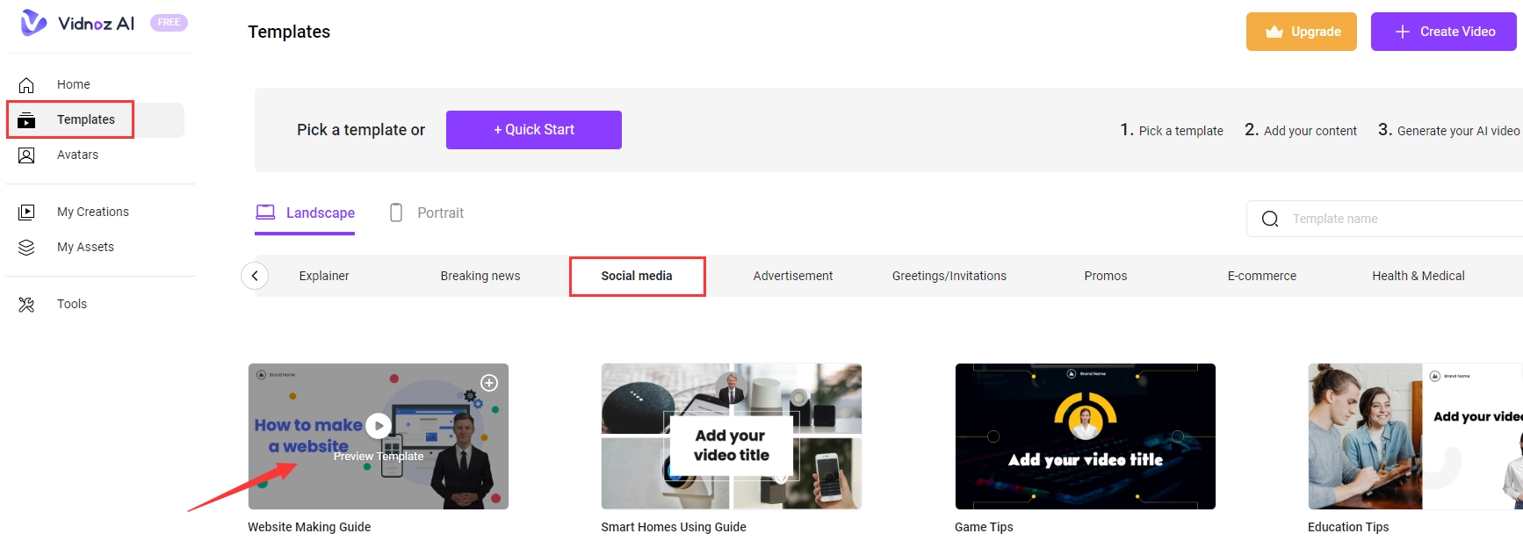Open the Templates sidebar item
Image resolution: width=1523 pixels, height=548 pixels.
[x=85, y=120]
